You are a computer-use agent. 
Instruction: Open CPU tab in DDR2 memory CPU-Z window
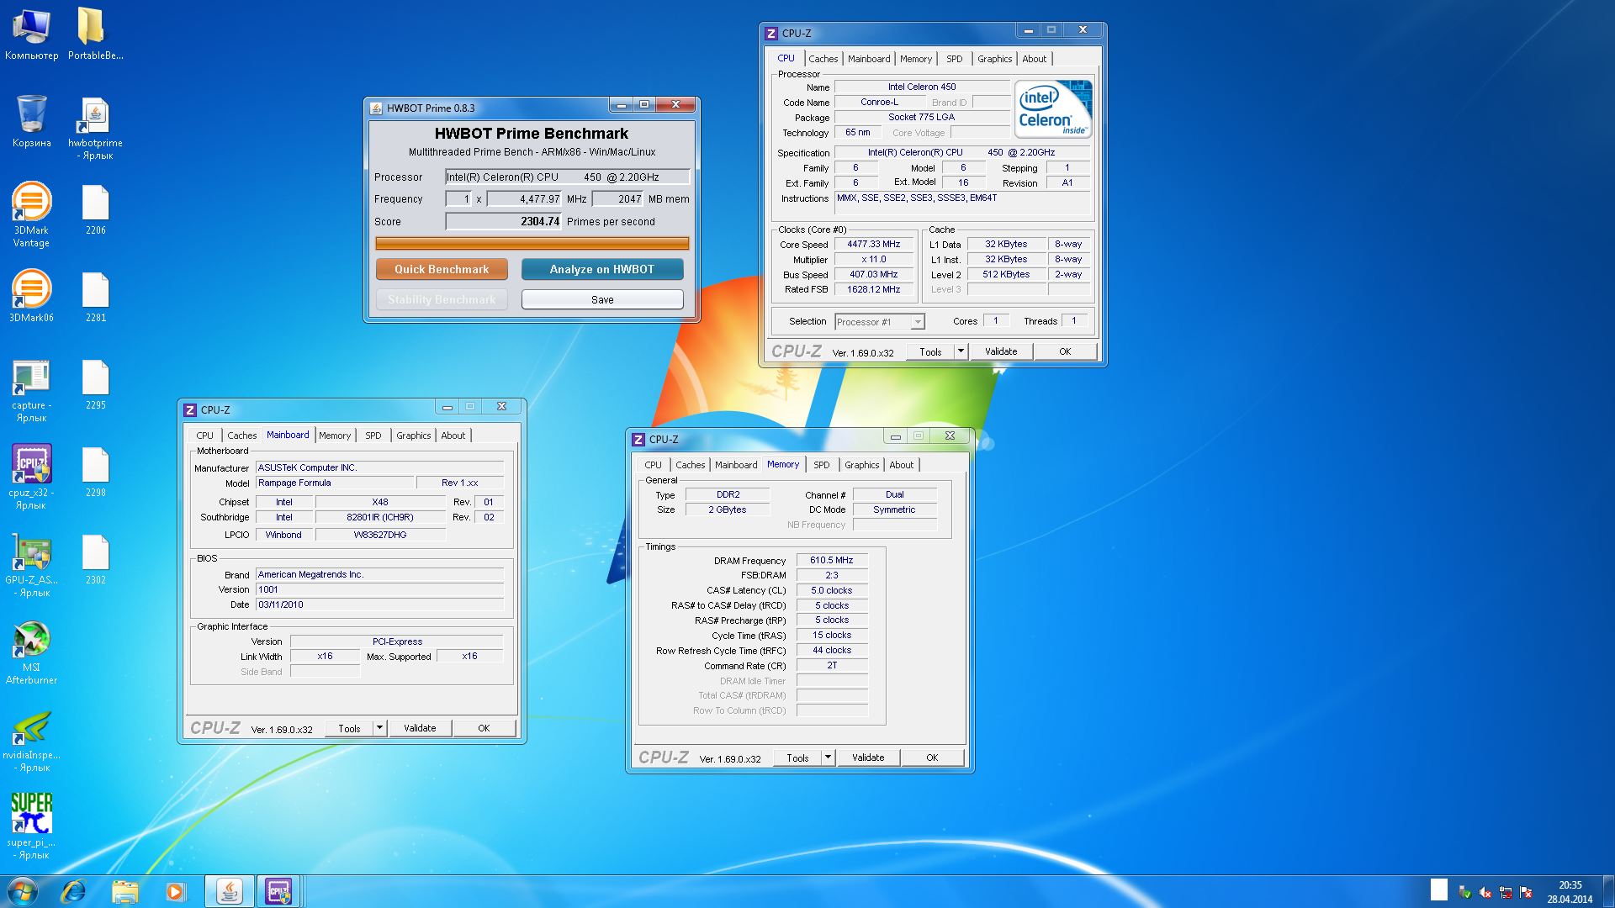pos(653,465)
